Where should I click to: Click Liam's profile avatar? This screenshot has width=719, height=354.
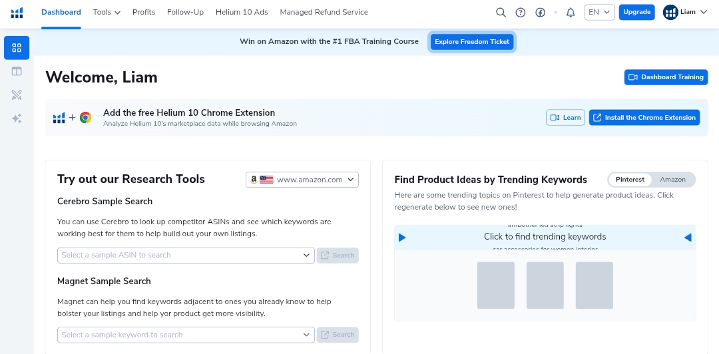point(670,13)
